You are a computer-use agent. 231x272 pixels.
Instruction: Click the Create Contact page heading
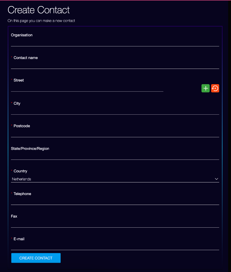[39, 10]
